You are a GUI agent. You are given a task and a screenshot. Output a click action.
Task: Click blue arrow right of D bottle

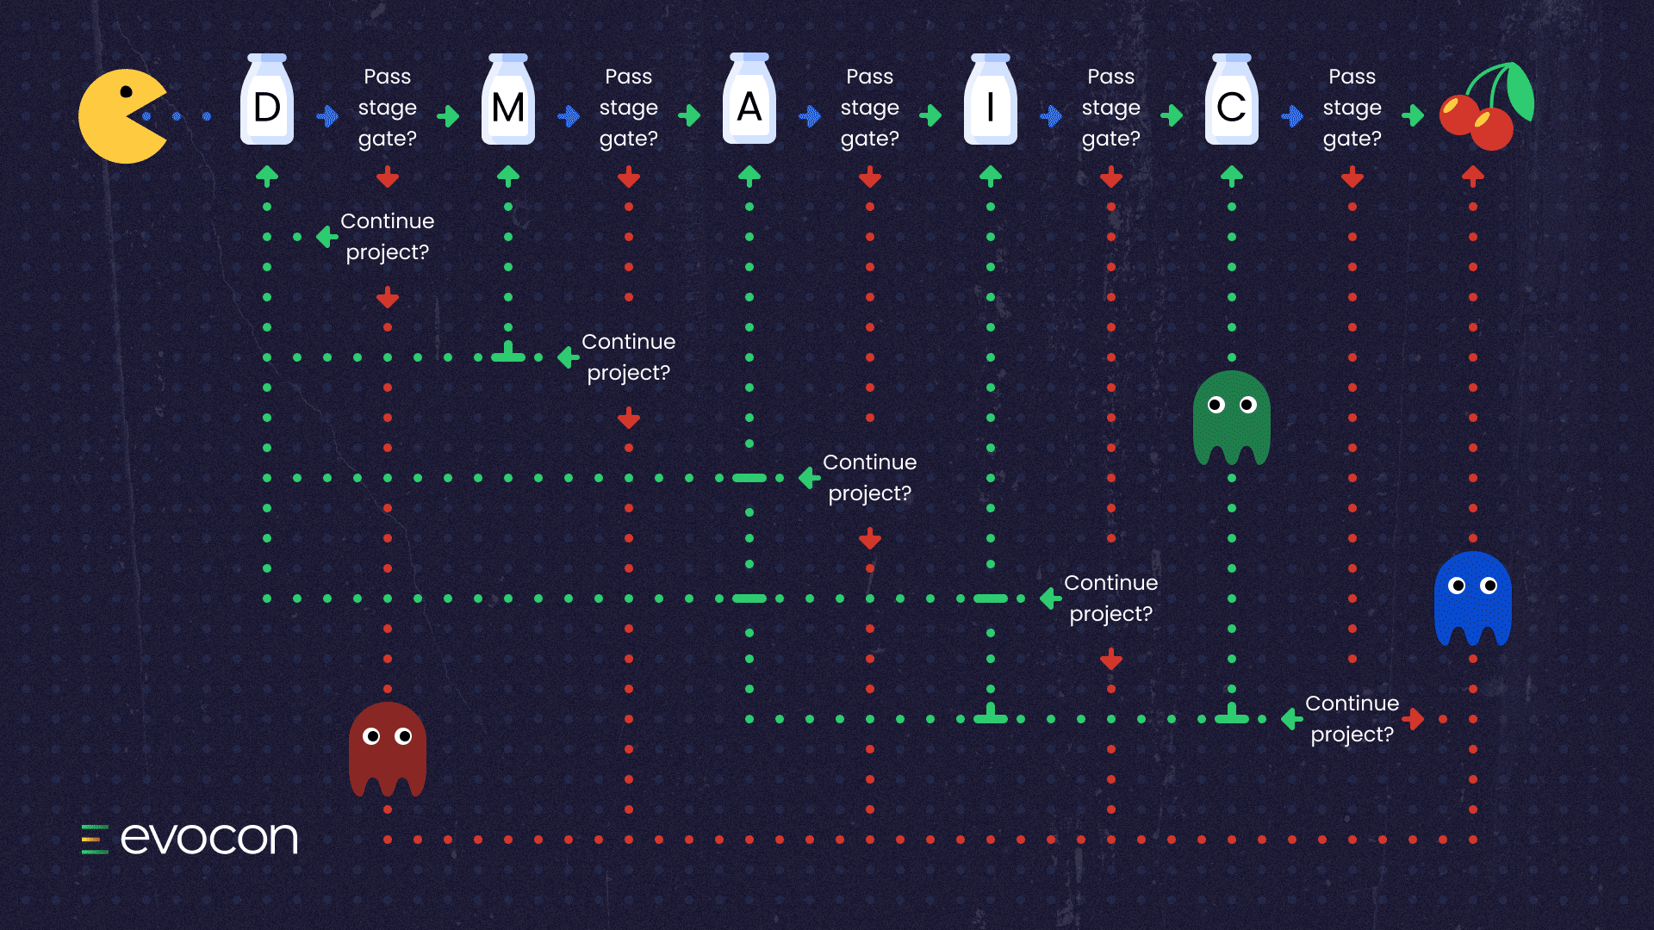[x=327, y=116]
